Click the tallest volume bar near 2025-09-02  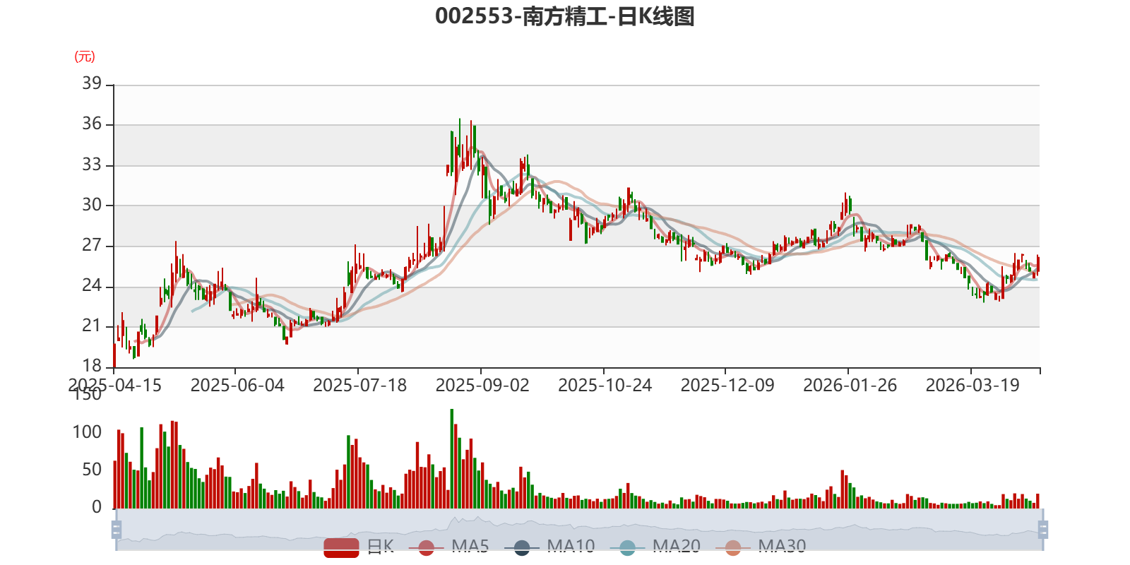tap(452, 458)
